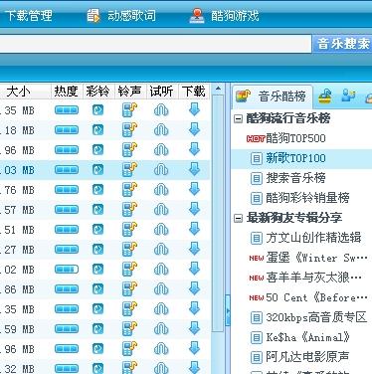The height and width of the screenshot is (374, 372).
Task: Open the 50 Cent《Before… album
Action: (308, 297)
